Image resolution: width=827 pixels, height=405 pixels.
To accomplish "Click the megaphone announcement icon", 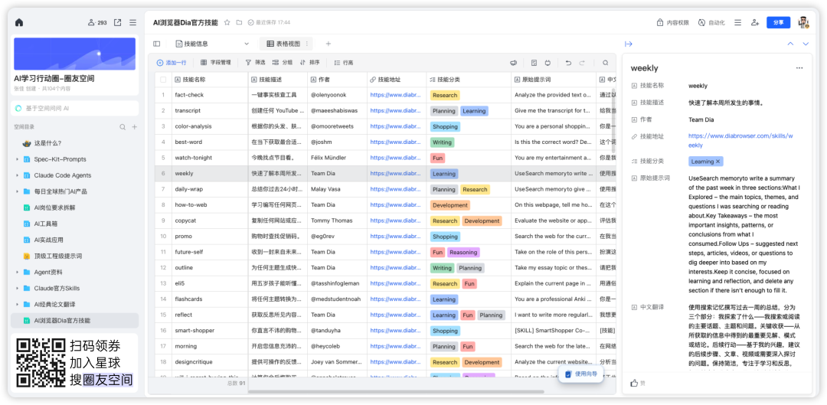I will (x=513, y=63).
